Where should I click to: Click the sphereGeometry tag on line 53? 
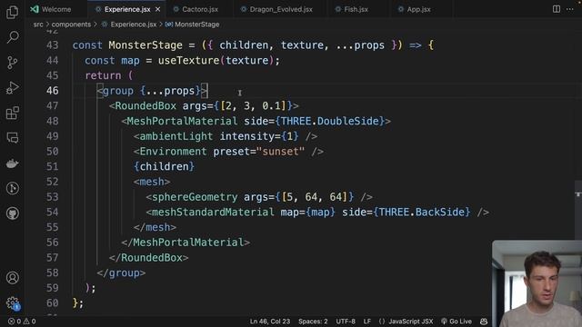coord(195,197)
